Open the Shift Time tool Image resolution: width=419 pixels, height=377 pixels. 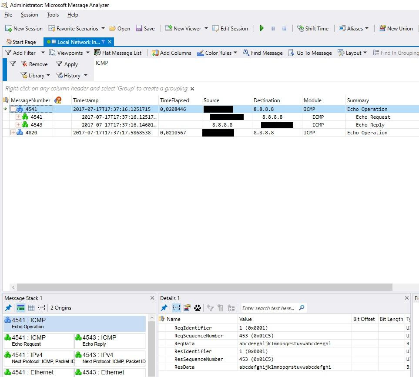pyautogui.click(x=313, y=28)
